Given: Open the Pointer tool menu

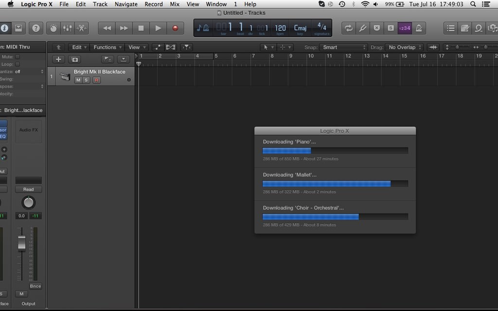Looking at the screenshot, I should point(268,47).
